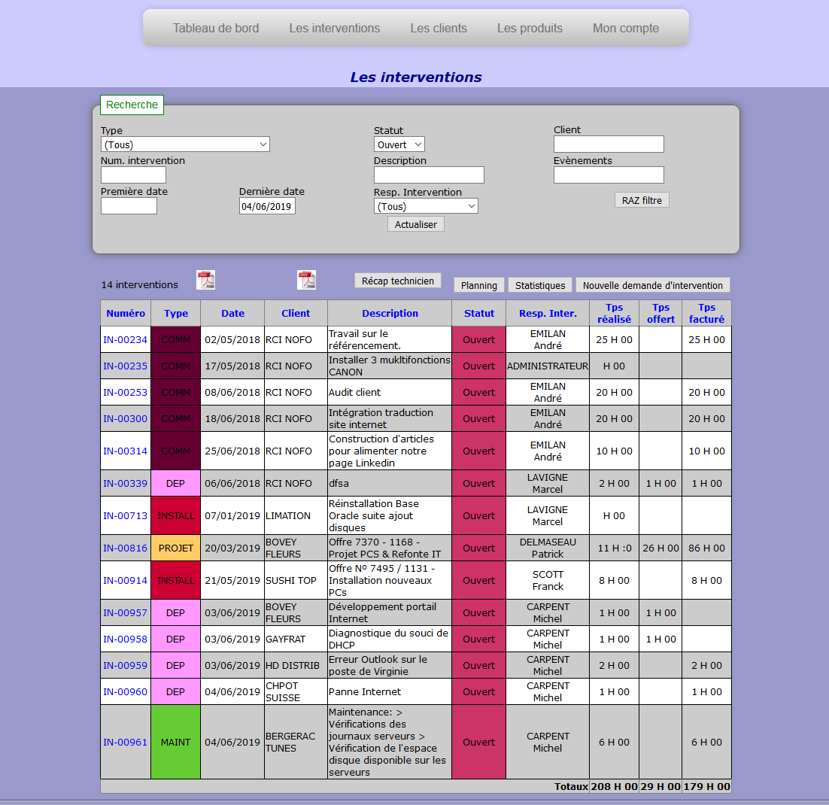Viewport: 829px width, 805px height.
Task: Select the "SUSHI TOP" client cell
Action: coord(296,580)
